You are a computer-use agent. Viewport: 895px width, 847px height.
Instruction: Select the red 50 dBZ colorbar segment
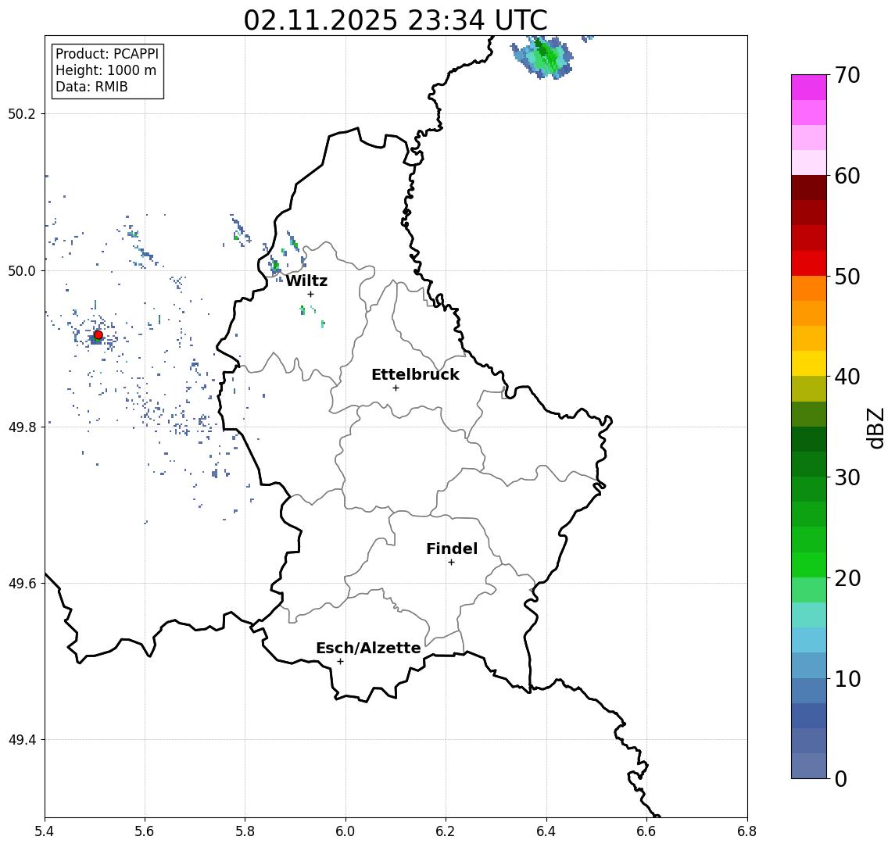click(x=809, y=263)
